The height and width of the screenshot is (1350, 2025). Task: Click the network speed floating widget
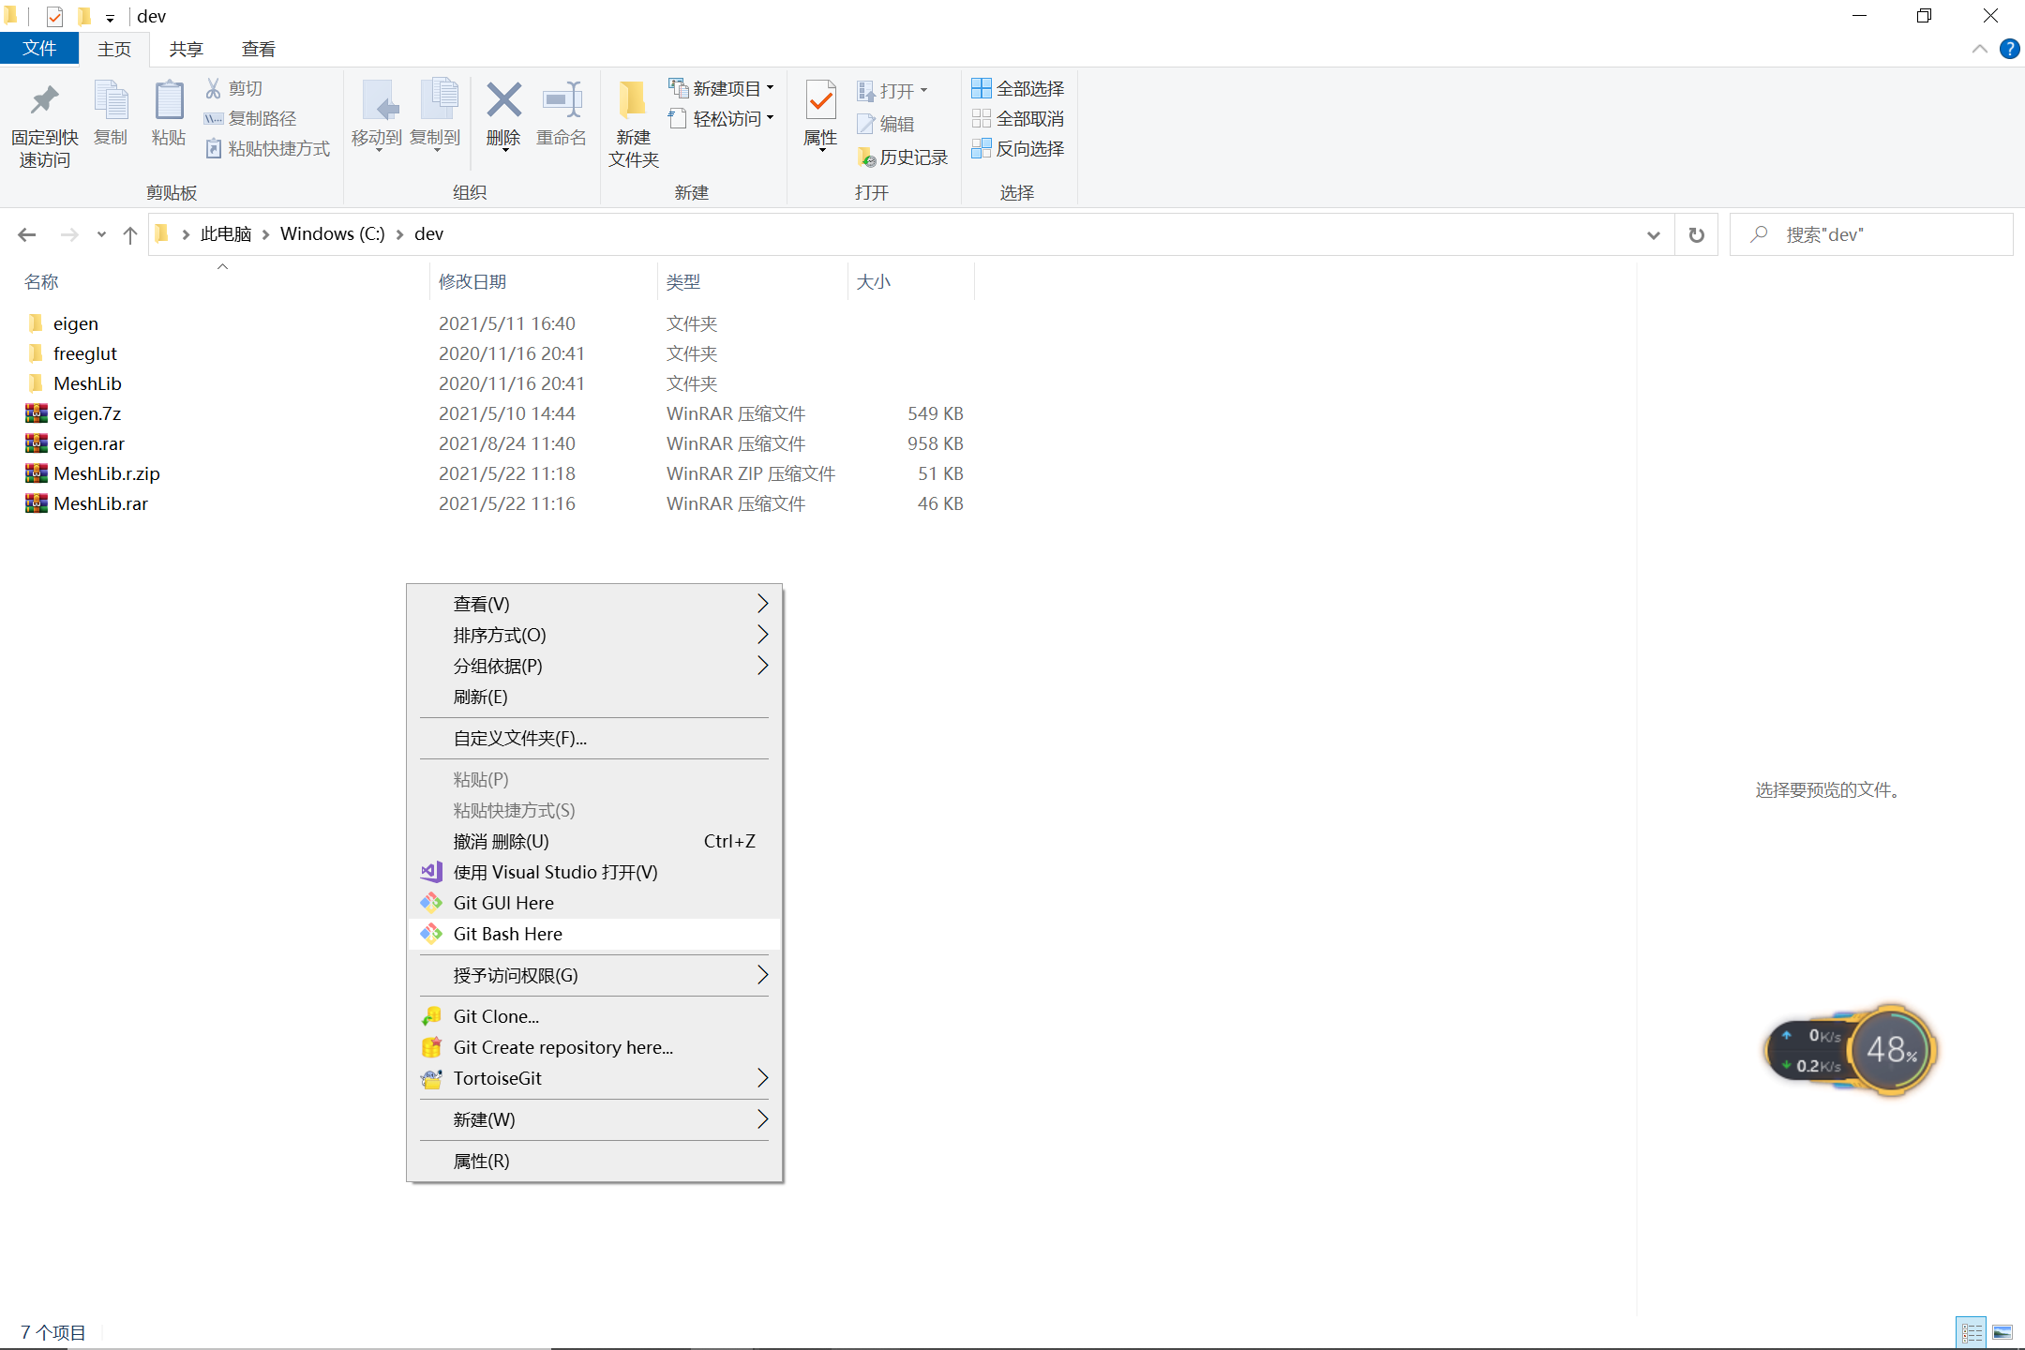1851,1050
